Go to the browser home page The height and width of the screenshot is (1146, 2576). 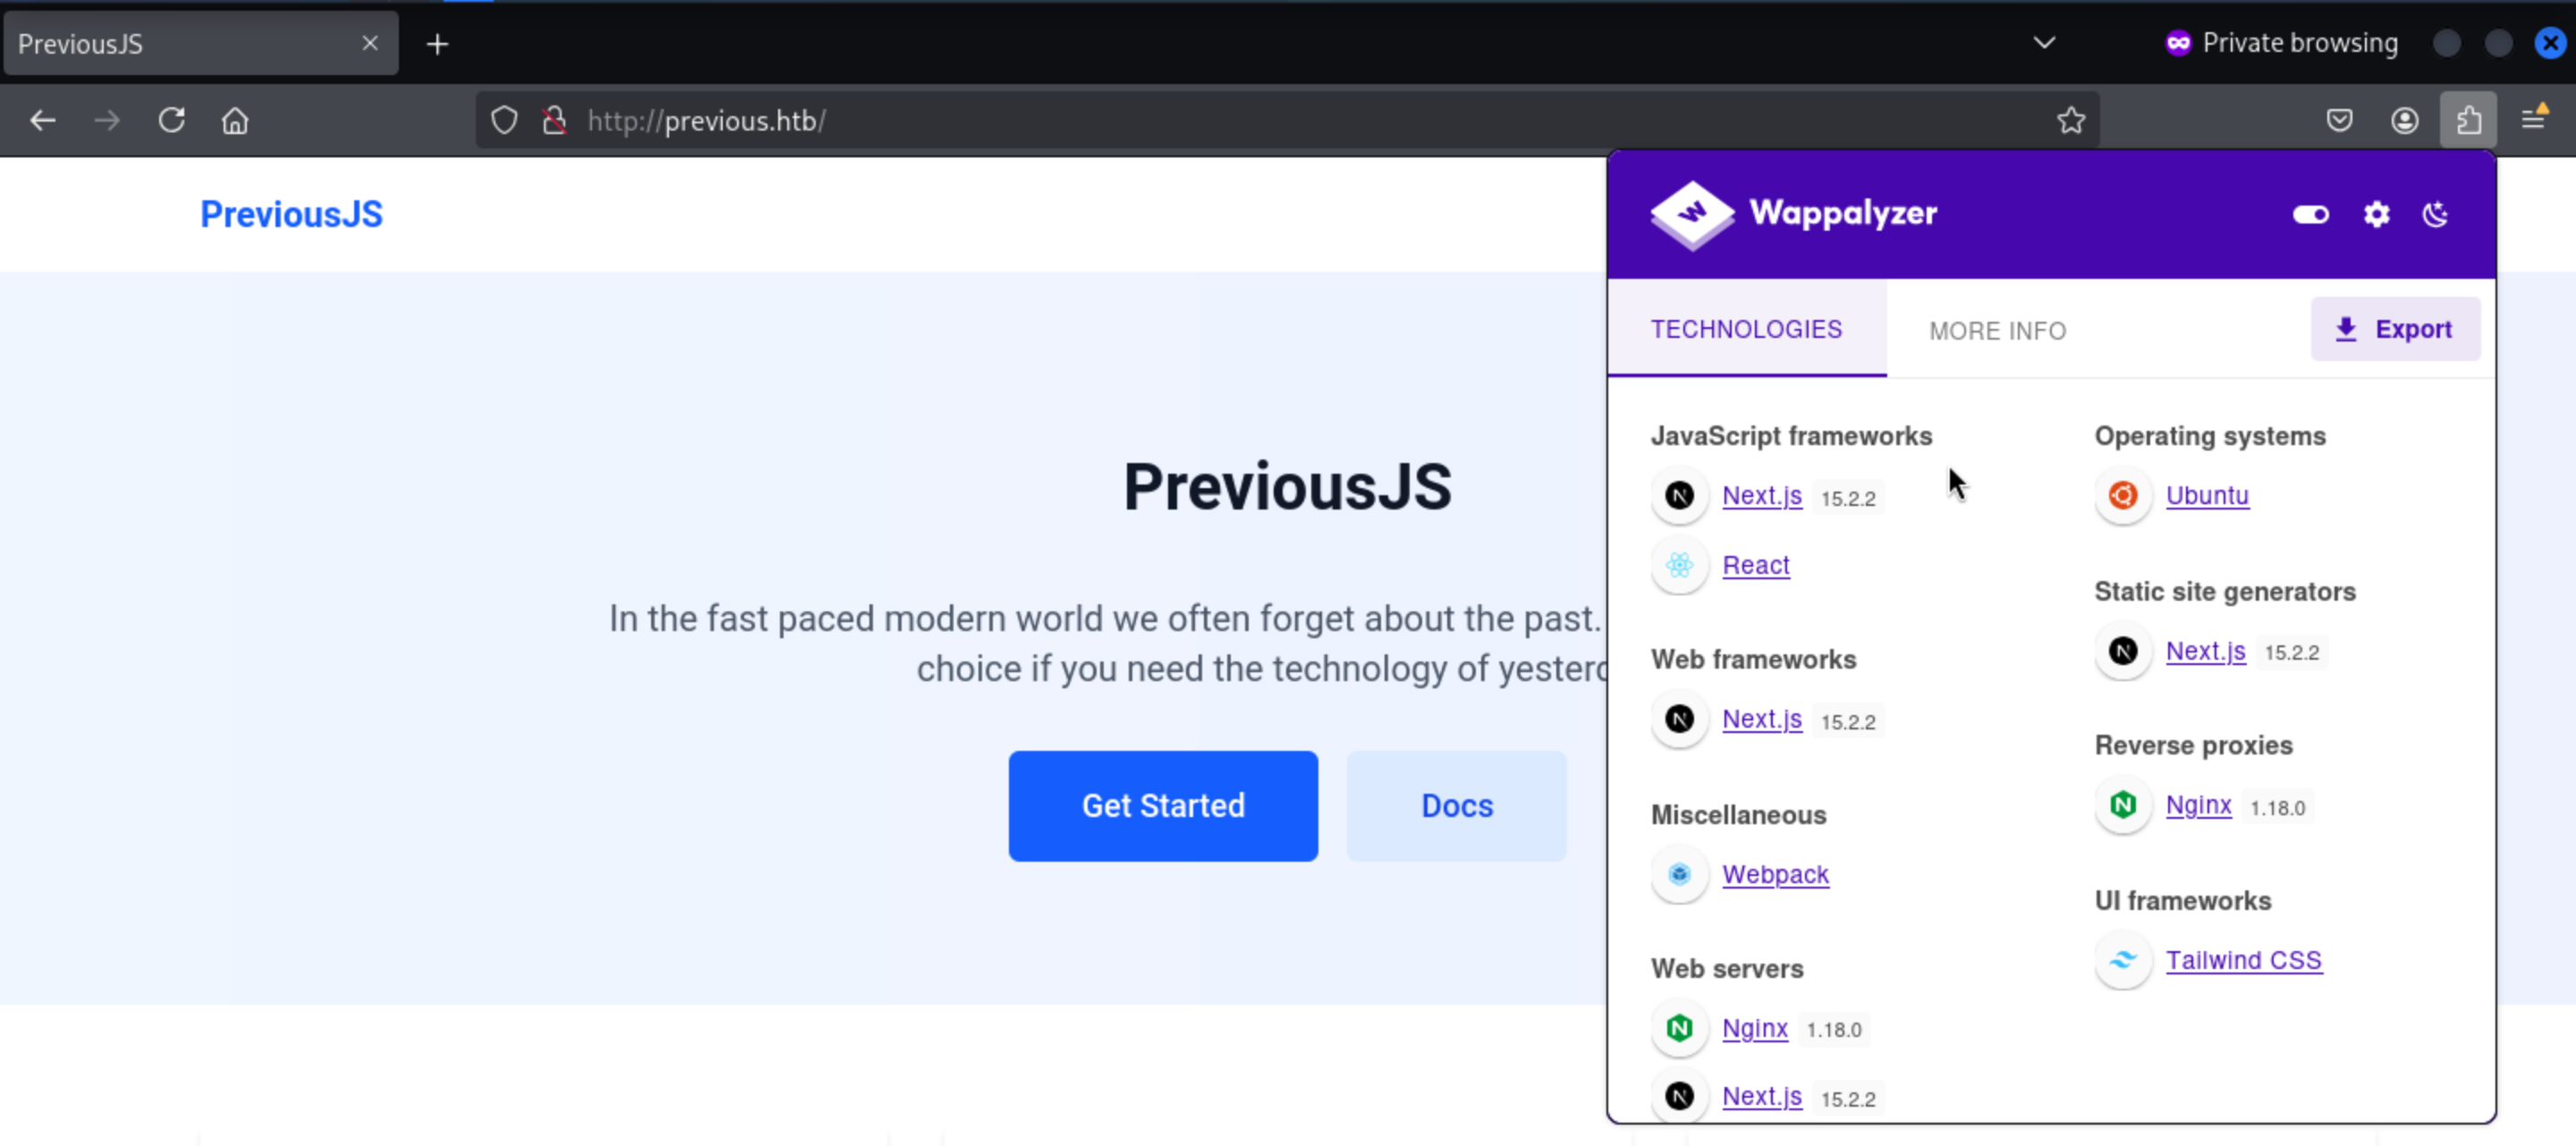tap(235, 121)
